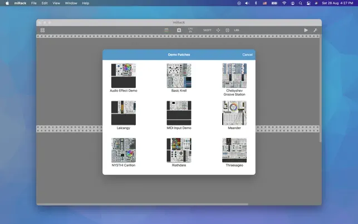
Task: Click the vertical scrollbar of the rack
Action: pyautogui.click(x=320, y=89)
